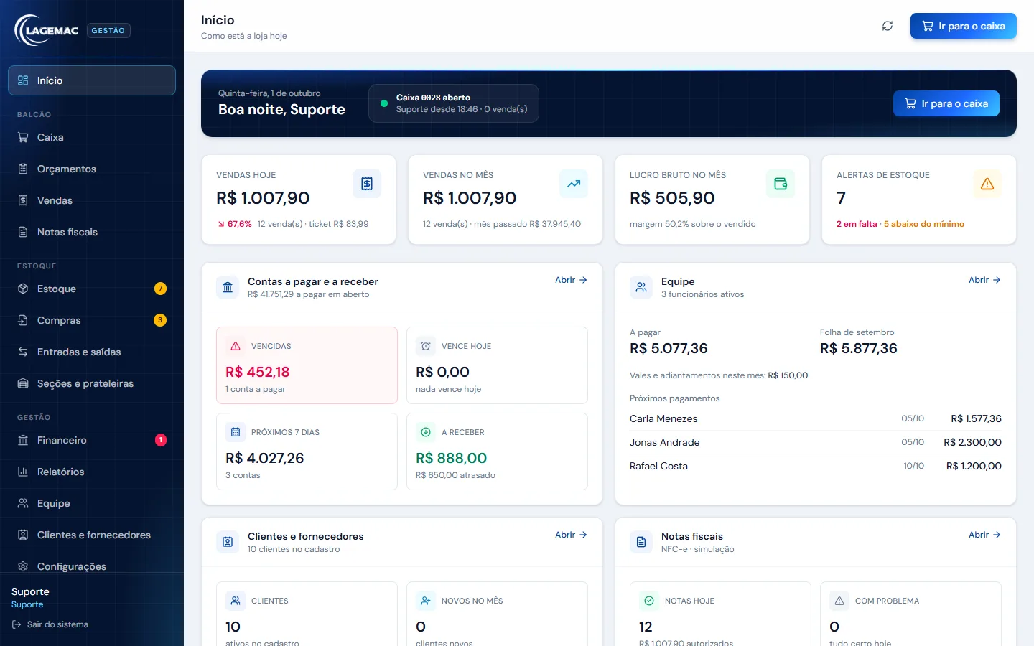The width and height of the screenshot is (1034, 646).
Task: Click the Novos no Mês user-plus icon
Action: point(426,601)
